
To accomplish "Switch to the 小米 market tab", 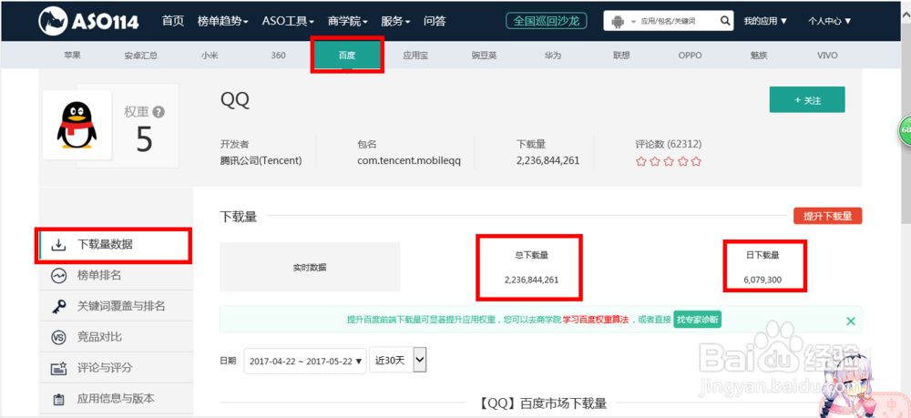I will pyautogui.click(x=210, y=56).
